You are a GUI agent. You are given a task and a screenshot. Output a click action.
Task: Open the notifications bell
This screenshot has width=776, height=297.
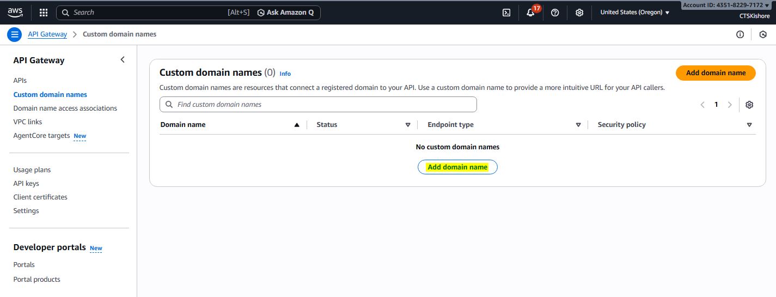pos(530,13)
